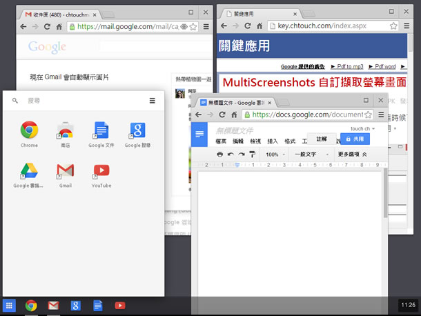The width and height of the screenshot is (421, 316).
Task: Click the apps grid button on the shelf
Action: pos(10,305)
